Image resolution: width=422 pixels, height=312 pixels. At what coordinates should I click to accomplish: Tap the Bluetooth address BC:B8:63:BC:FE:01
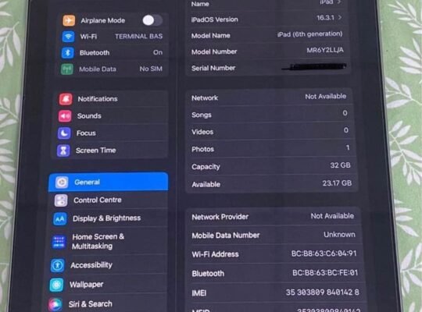tap(325, 273)
